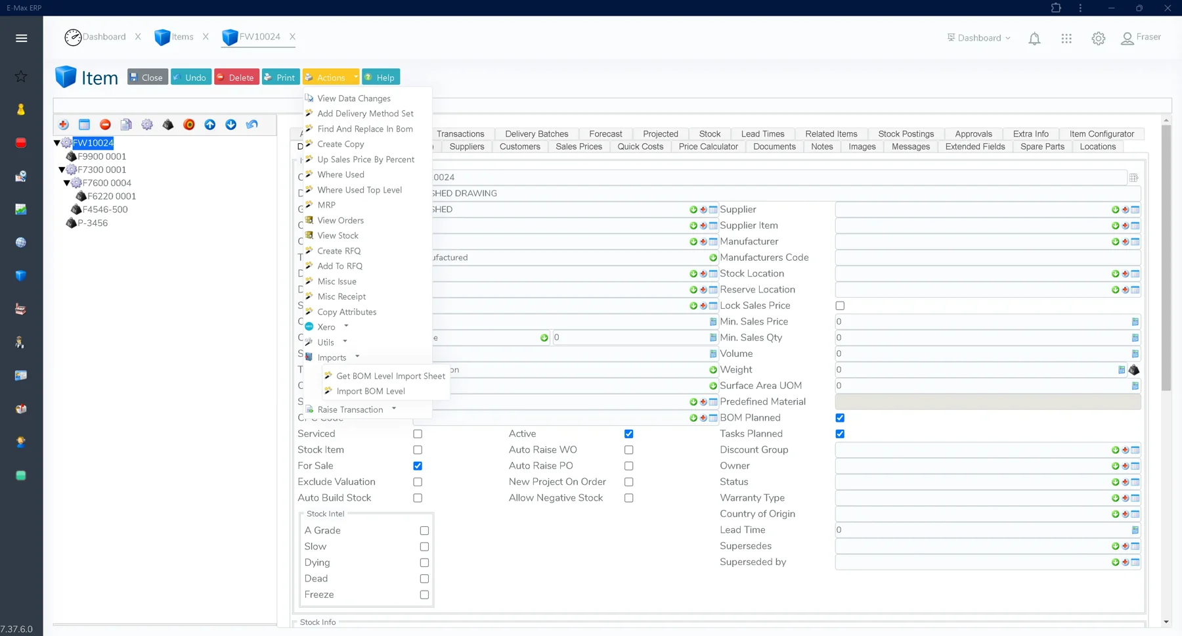Screen dimensions: 1182x636
Task: Click the Print button
Action: coord(280,77)
